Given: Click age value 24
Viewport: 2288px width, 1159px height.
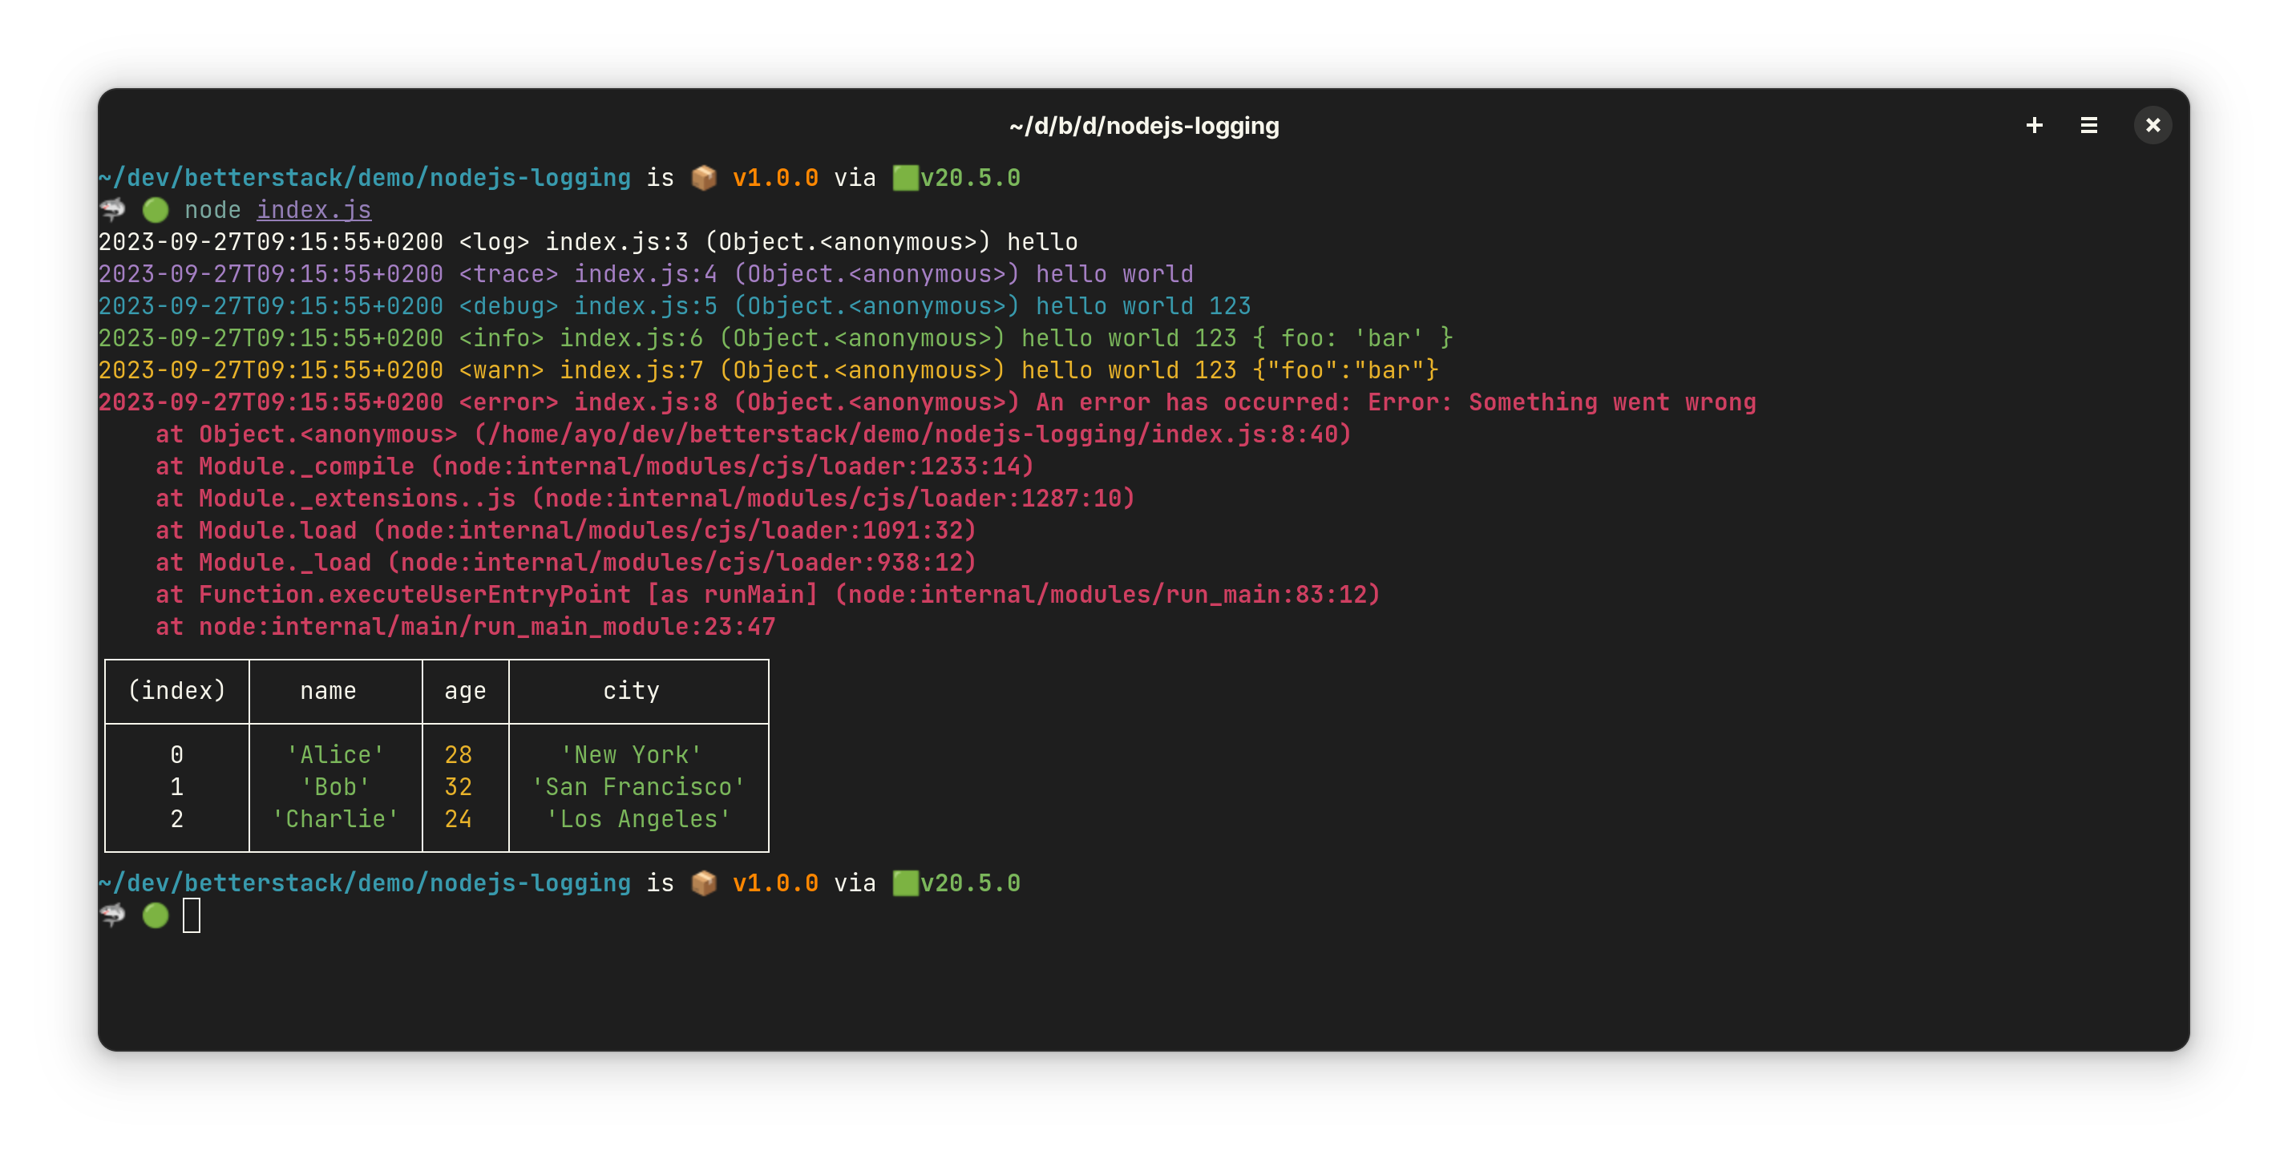Looking at the screenshot, I should coord(459,818).
